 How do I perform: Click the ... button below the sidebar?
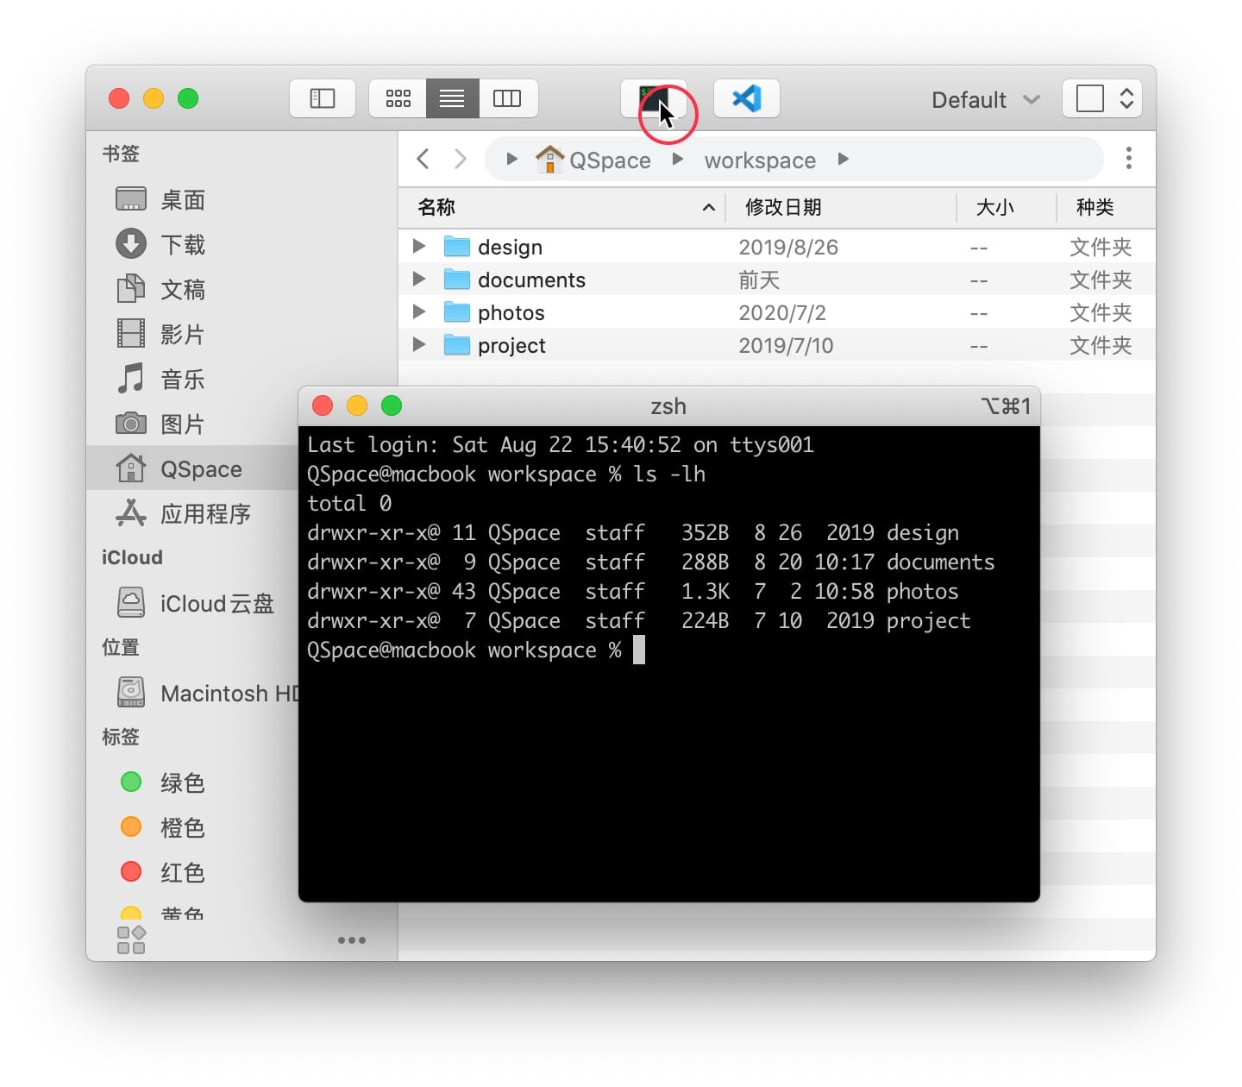point(351,940)
